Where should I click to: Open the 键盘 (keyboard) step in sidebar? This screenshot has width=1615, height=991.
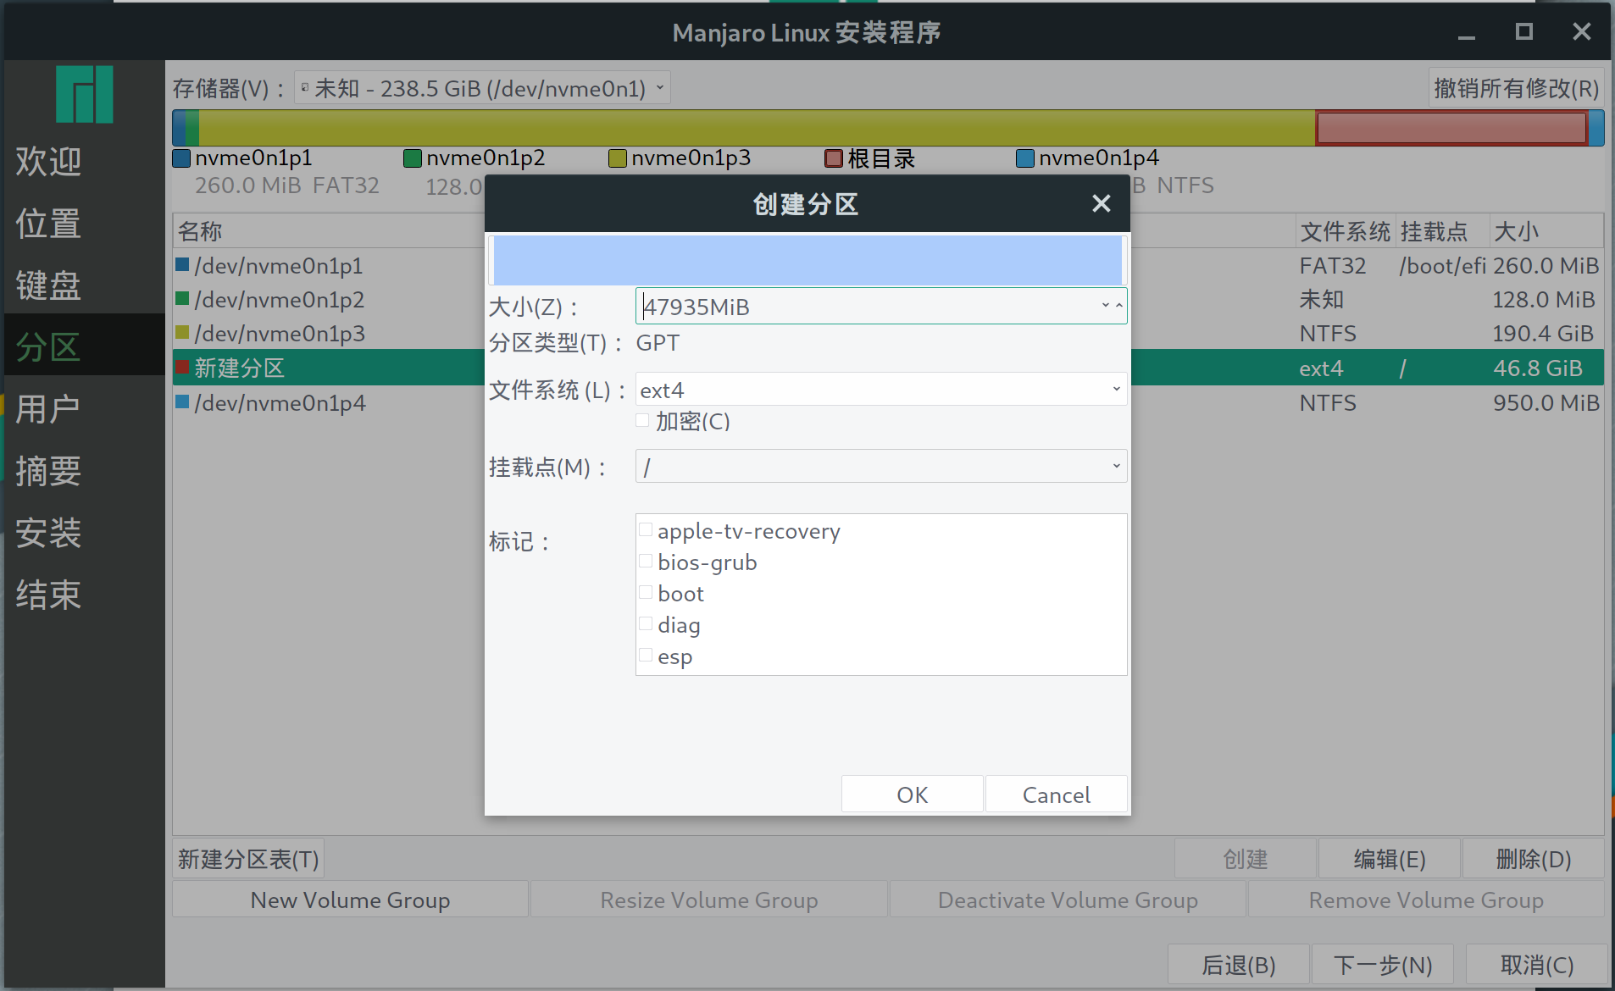coord(47,285)
